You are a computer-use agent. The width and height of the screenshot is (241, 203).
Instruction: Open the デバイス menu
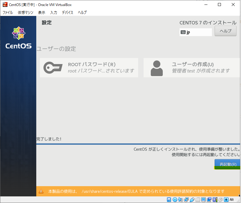(x=67, y=13)
